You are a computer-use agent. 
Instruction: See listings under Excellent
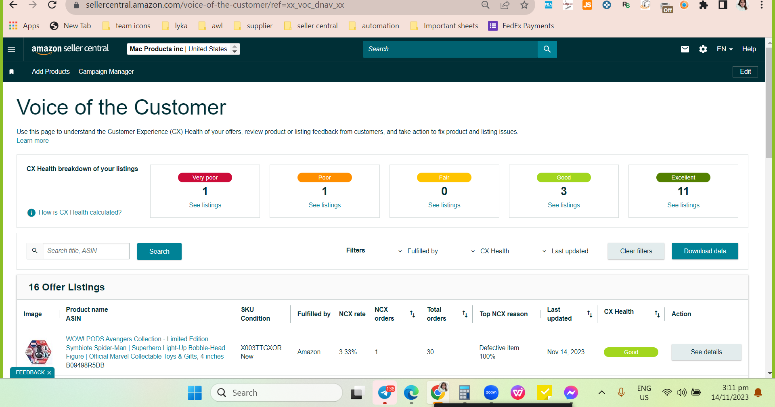(x=683, y=205)
